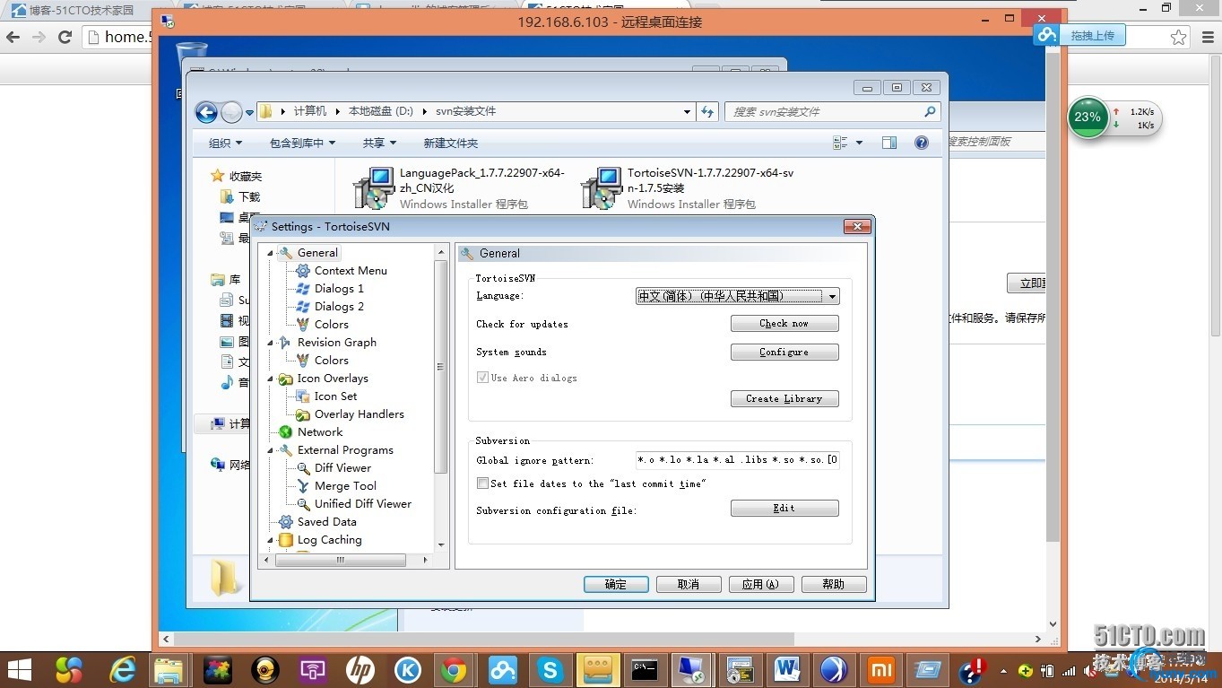The image size is (1222, 688).
Task: Open Explorer help icon
Action: (x=921, y=143)
